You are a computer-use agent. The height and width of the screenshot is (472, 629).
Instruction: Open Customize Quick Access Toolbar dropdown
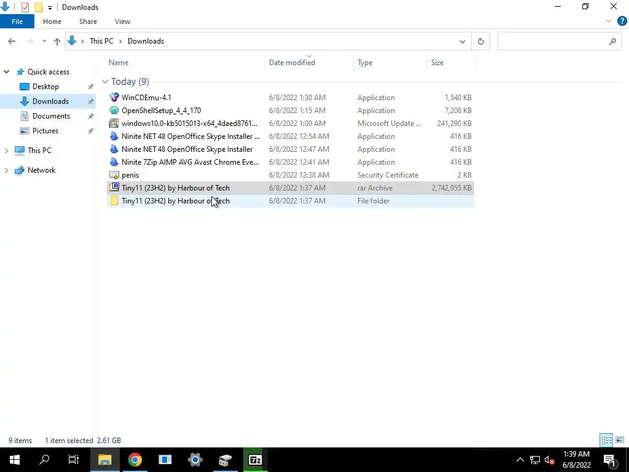[50, 7]
